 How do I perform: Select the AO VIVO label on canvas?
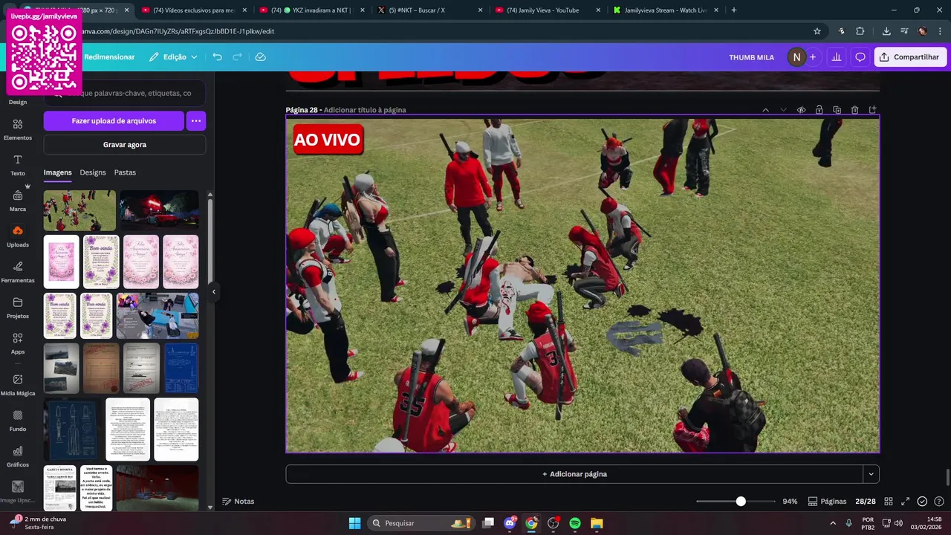328,140
